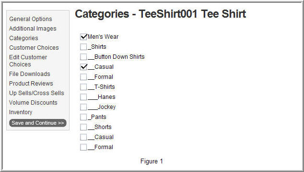This screenshot has height=172, width=304.
Task: Uncheck the Men's Wear checkbox
Action: coord(83,37)
